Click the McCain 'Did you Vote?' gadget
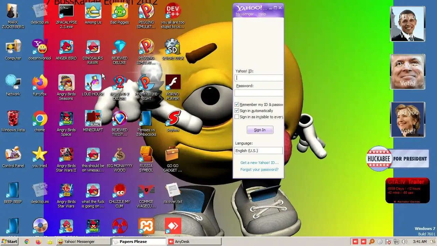The width and height of the screenshot is (437, 246). point(408,72)
